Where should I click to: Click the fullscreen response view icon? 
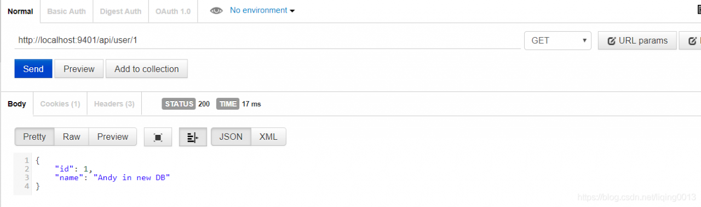pyautogui.click(x=158, y=137)
